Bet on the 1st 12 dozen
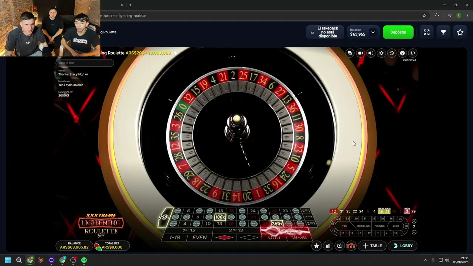The width and height of the screenshot is (473, 266). pos(188,231)
